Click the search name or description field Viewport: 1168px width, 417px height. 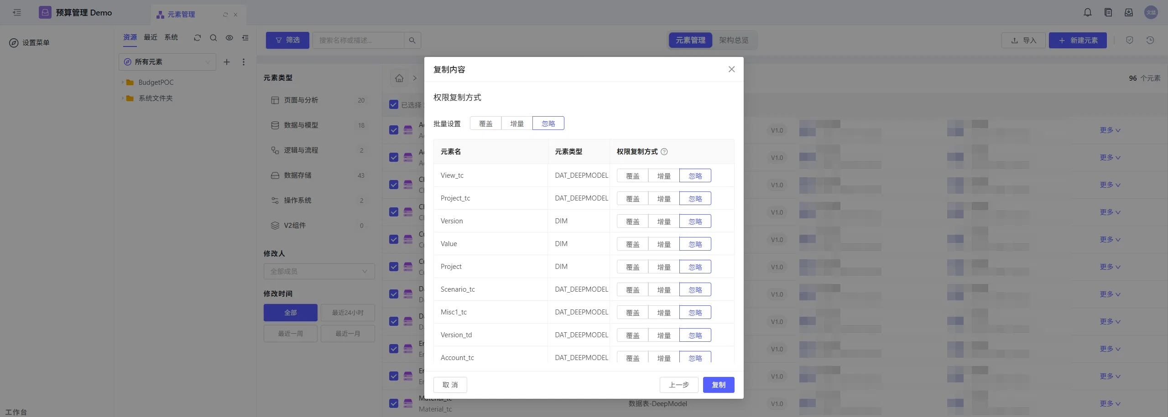pos(358,41)
